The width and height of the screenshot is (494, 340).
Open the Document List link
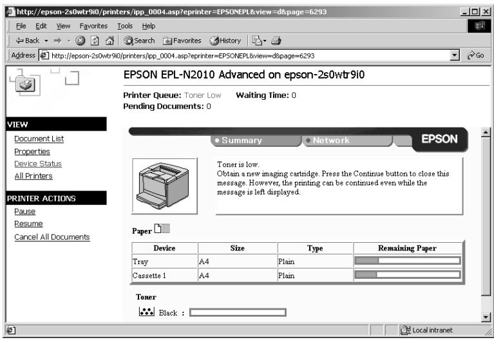tap(39, 138)
